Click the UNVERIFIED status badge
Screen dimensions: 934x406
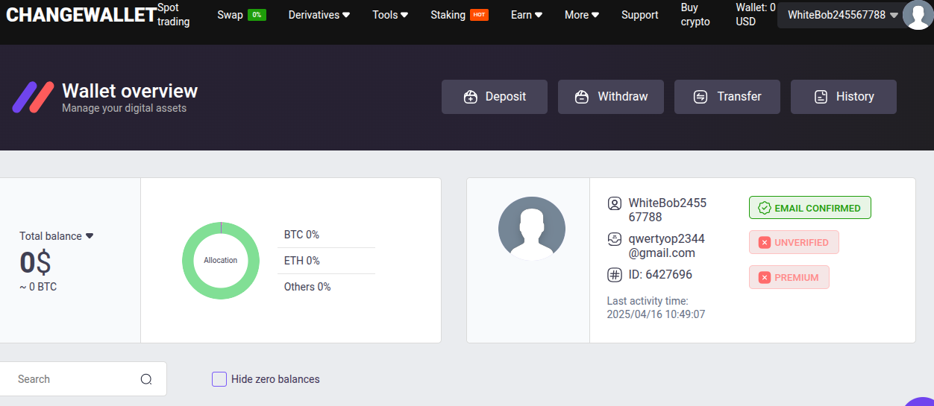[x=794, y=242]
